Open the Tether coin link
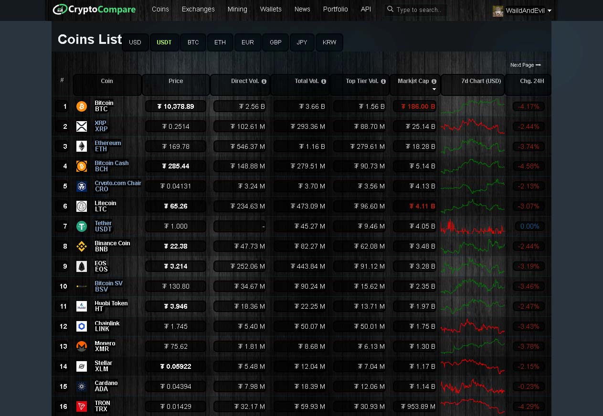Image resolution: width=603 pixels, height=416 pixels. 103,223
